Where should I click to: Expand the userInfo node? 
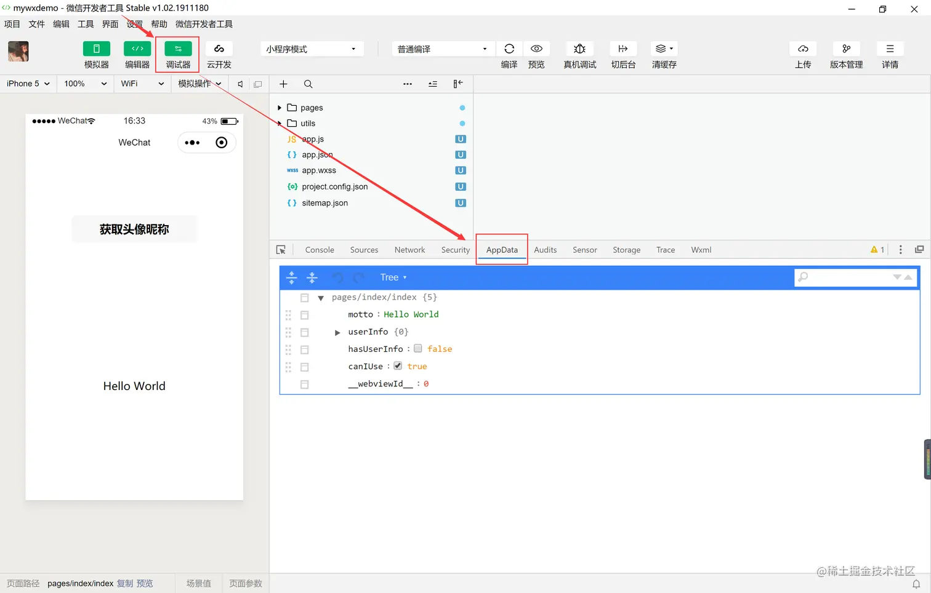click(337, 332)
